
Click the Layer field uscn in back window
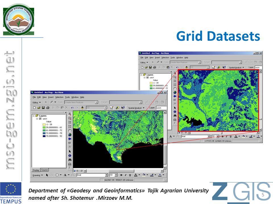pos(258,67)
